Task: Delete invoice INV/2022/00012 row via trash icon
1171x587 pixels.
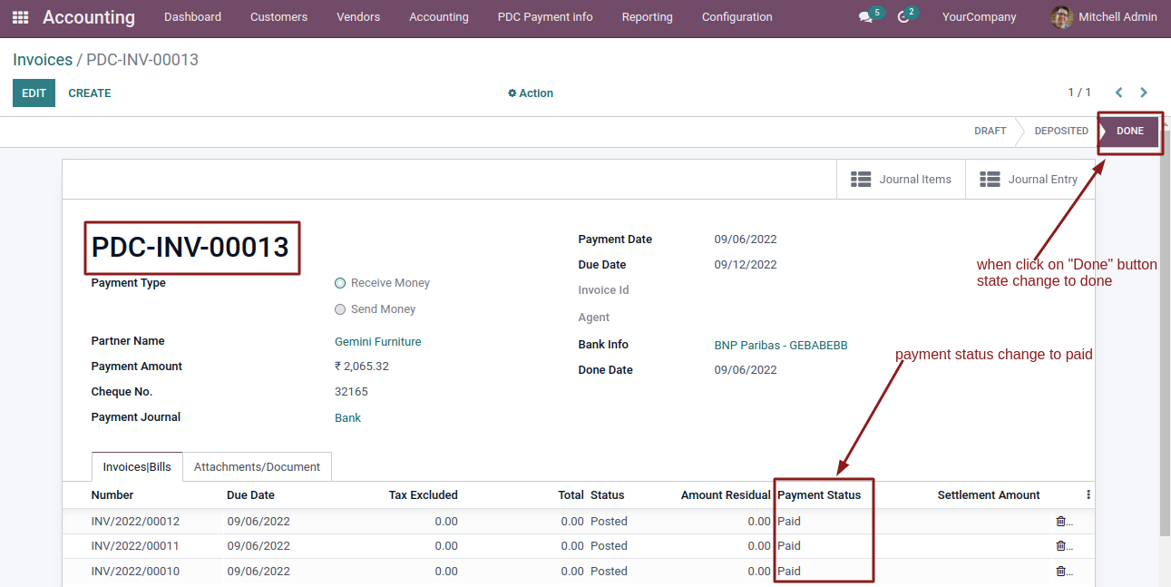Action: point(1060,521)
